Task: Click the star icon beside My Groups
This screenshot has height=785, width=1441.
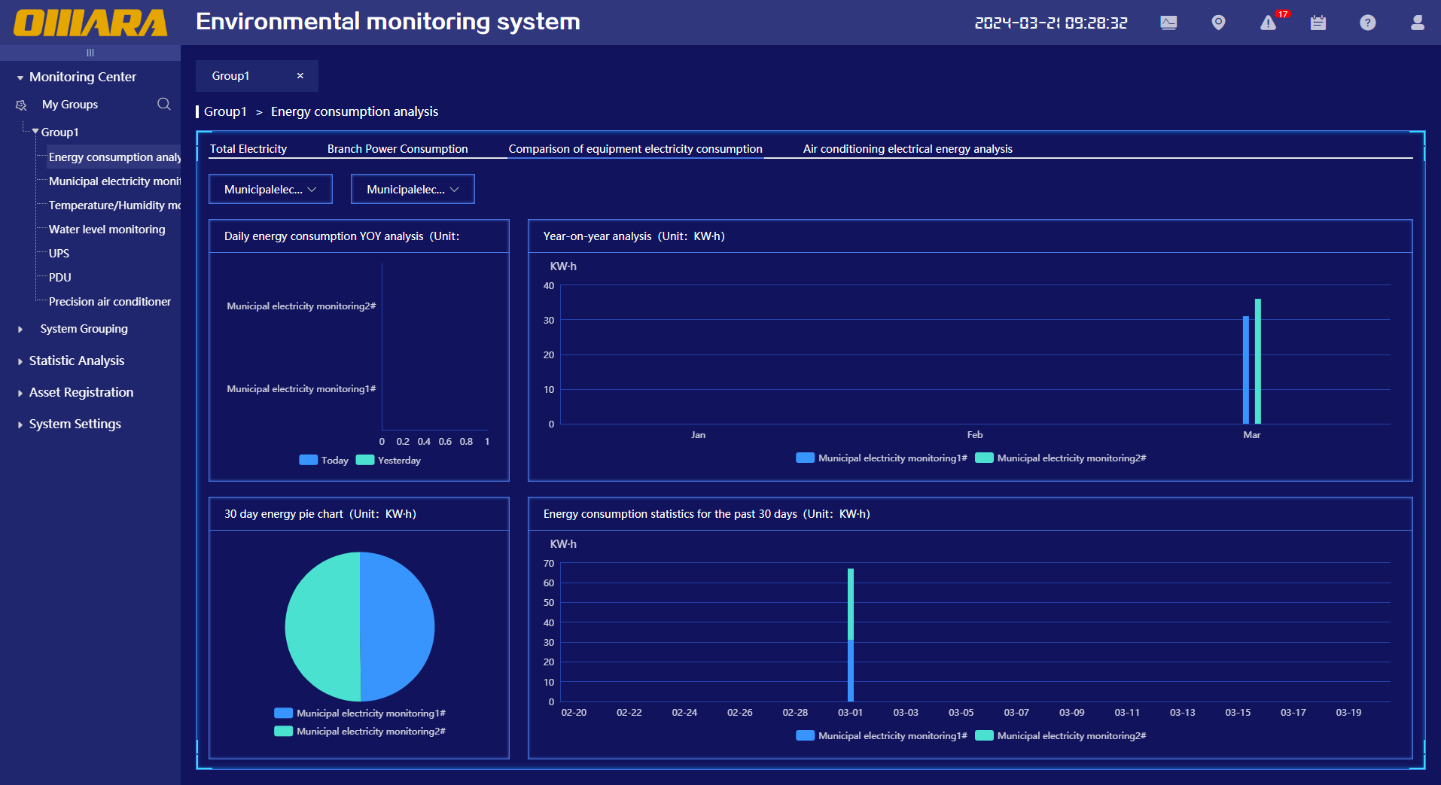Action: (21, 105)
